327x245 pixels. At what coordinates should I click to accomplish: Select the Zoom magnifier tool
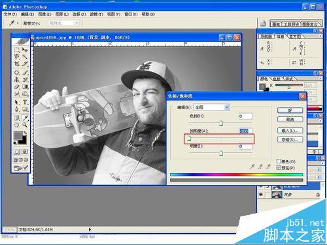pyautogui.click(x=25, y=125)
